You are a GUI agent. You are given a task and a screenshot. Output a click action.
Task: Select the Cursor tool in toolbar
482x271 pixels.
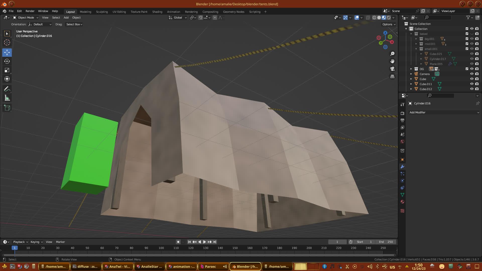tap(7, 42)
